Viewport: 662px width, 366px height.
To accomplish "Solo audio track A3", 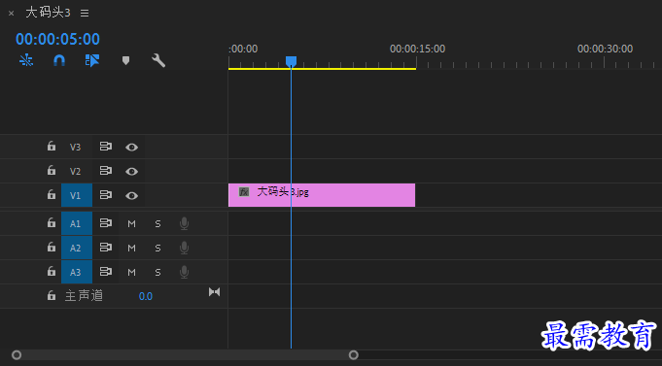I will [x=157, y=273].
